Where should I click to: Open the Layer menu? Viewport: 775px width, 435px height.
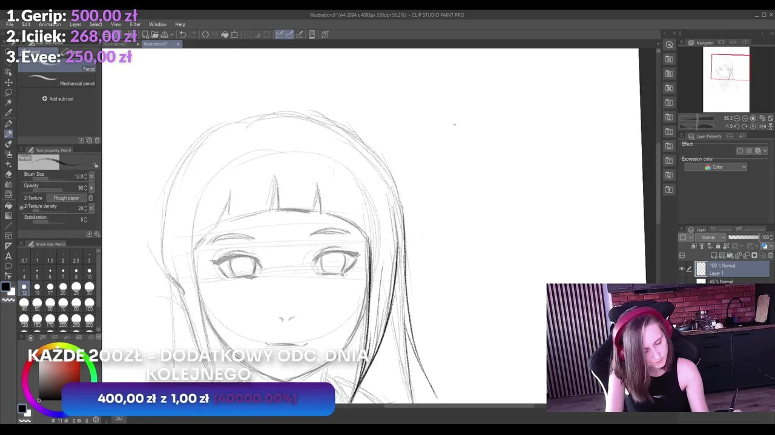(x=75, y=24)
